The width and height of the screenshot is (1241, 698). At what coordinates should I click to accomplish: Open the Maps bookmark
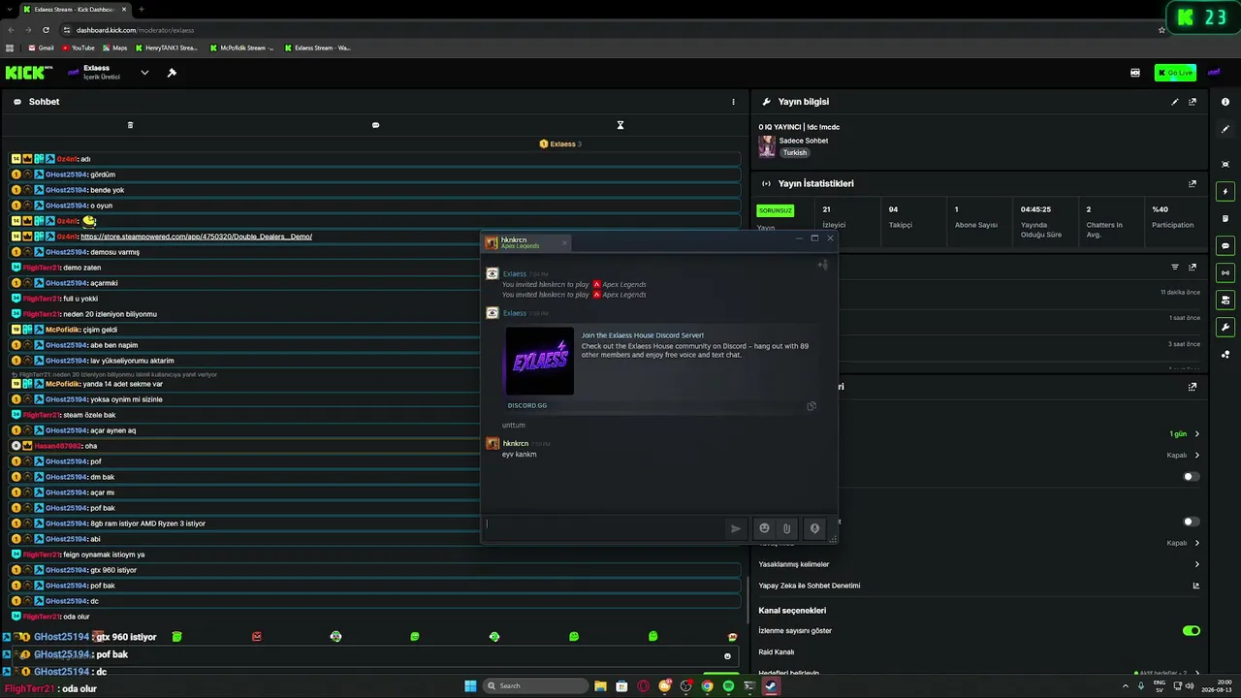(114, 48)
